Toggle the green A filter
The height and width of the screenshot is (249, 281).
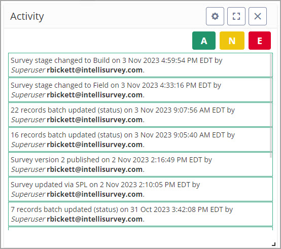pyautogui.click(x=204, y=41)
